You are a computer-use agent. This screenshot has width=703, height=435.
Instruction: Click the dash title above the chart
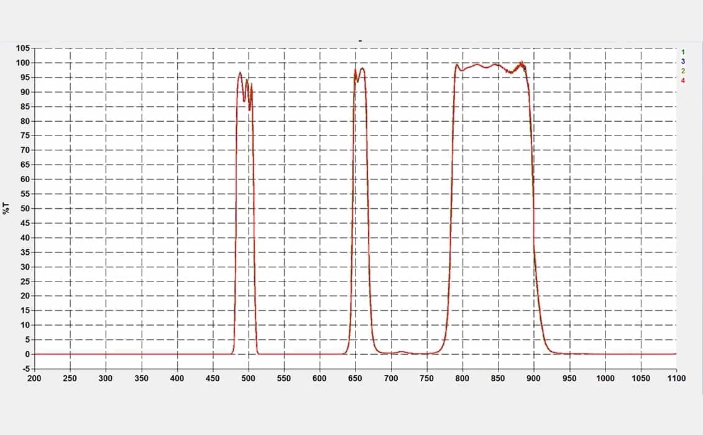(x=359, y=41)
